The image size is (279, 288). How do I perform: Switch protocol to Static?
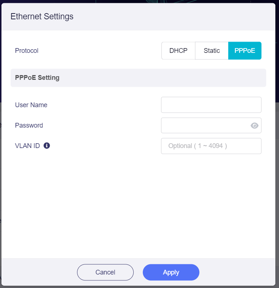pos(212,51)
